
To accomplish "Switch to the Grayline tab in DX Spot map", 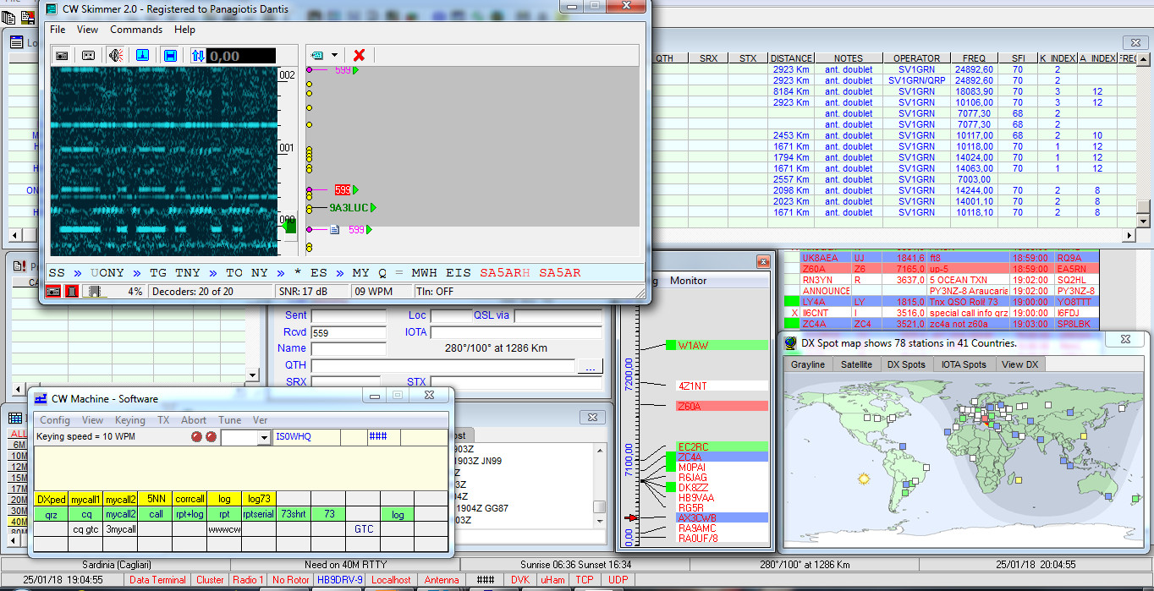I will coord(808,364).
